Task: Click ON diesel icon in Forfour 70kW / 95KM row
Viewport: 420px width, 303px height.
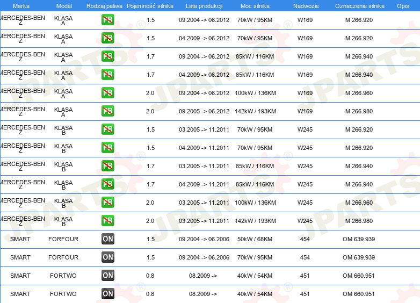Action: tap(108, 257)
